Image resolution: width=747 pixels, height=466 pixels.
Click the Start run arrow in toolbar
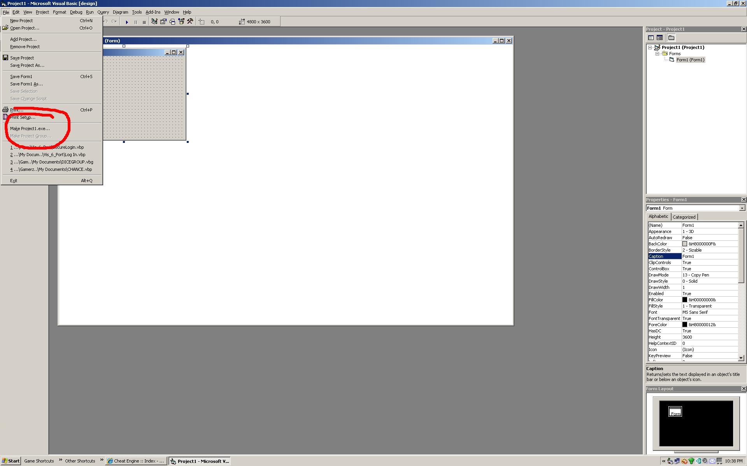pos(127,22)
